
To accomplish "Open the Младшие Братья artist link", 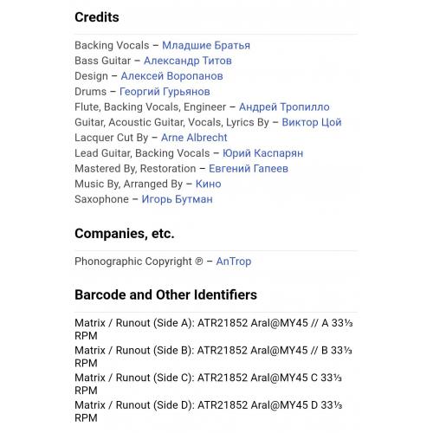I will (206, 46).
